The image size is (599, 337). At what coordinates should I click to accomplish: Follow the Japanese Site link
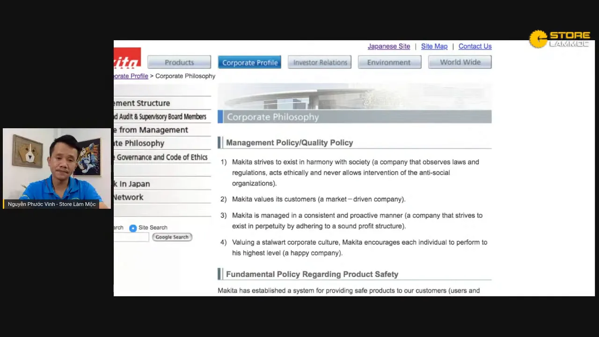tap(388, 46)
